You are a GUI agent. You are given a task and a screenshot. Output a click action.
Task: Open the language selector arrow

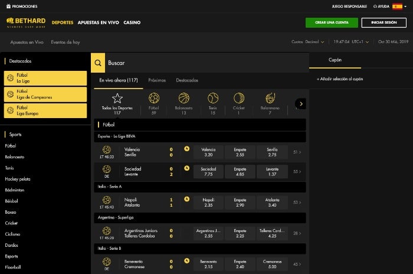(x=405, y=6)
